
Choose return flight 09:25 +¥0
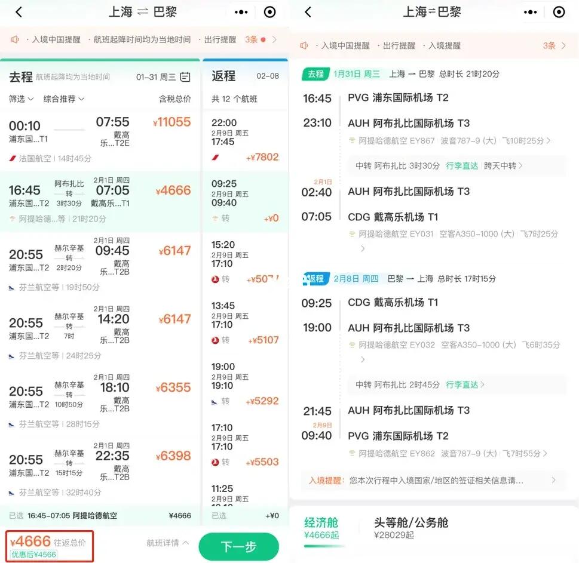pyautogui.click(x=245, y=201)
